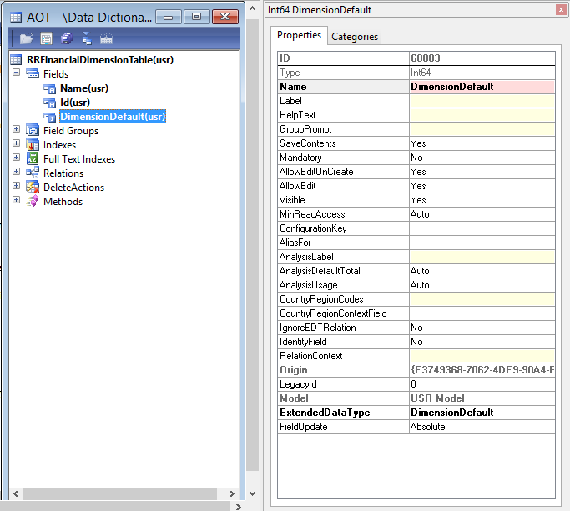570x511 pixels.
Task: Click the Full Text Indexes node icon
Action: pos(33,158)
